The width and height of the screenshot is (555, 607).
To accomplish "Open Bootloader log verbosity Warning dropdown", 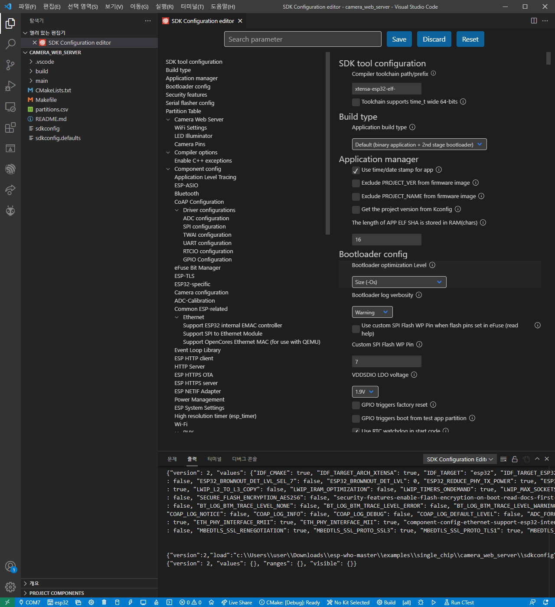I will coord(372,312).
